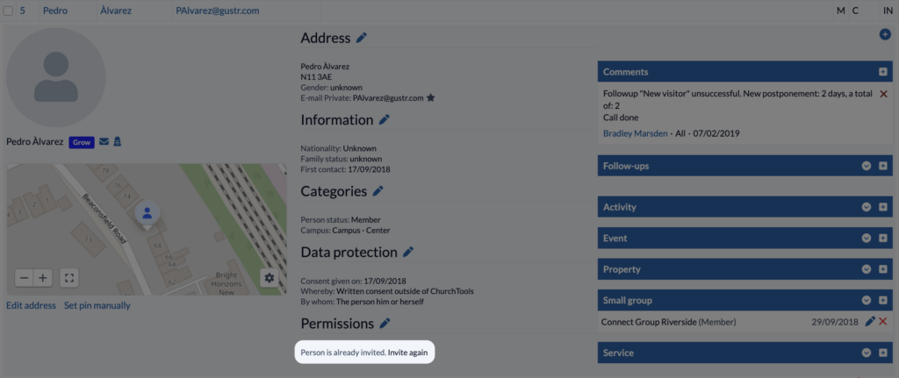Toggle fullscreen map view
This screenshot has width=899, height=378.
click(69, 278)
